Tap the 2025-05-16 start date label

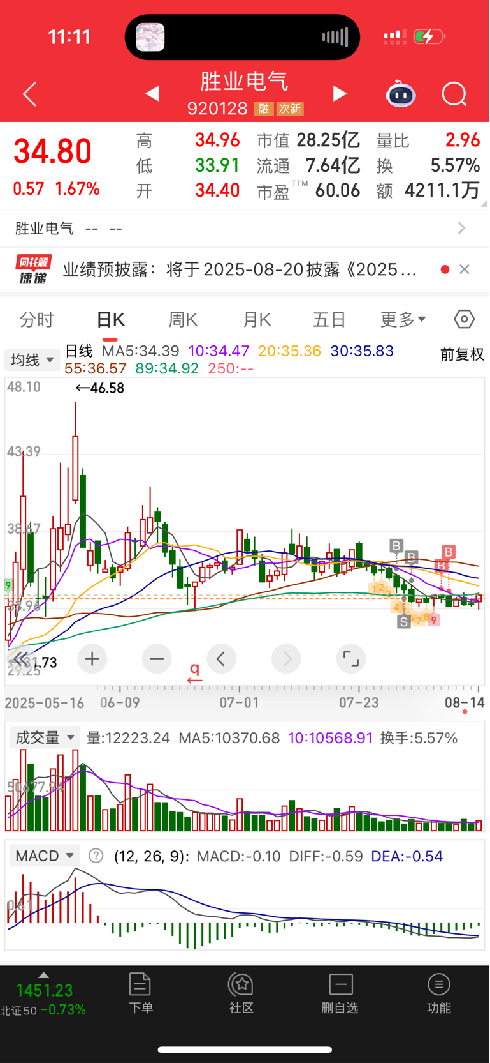point(45,703)
